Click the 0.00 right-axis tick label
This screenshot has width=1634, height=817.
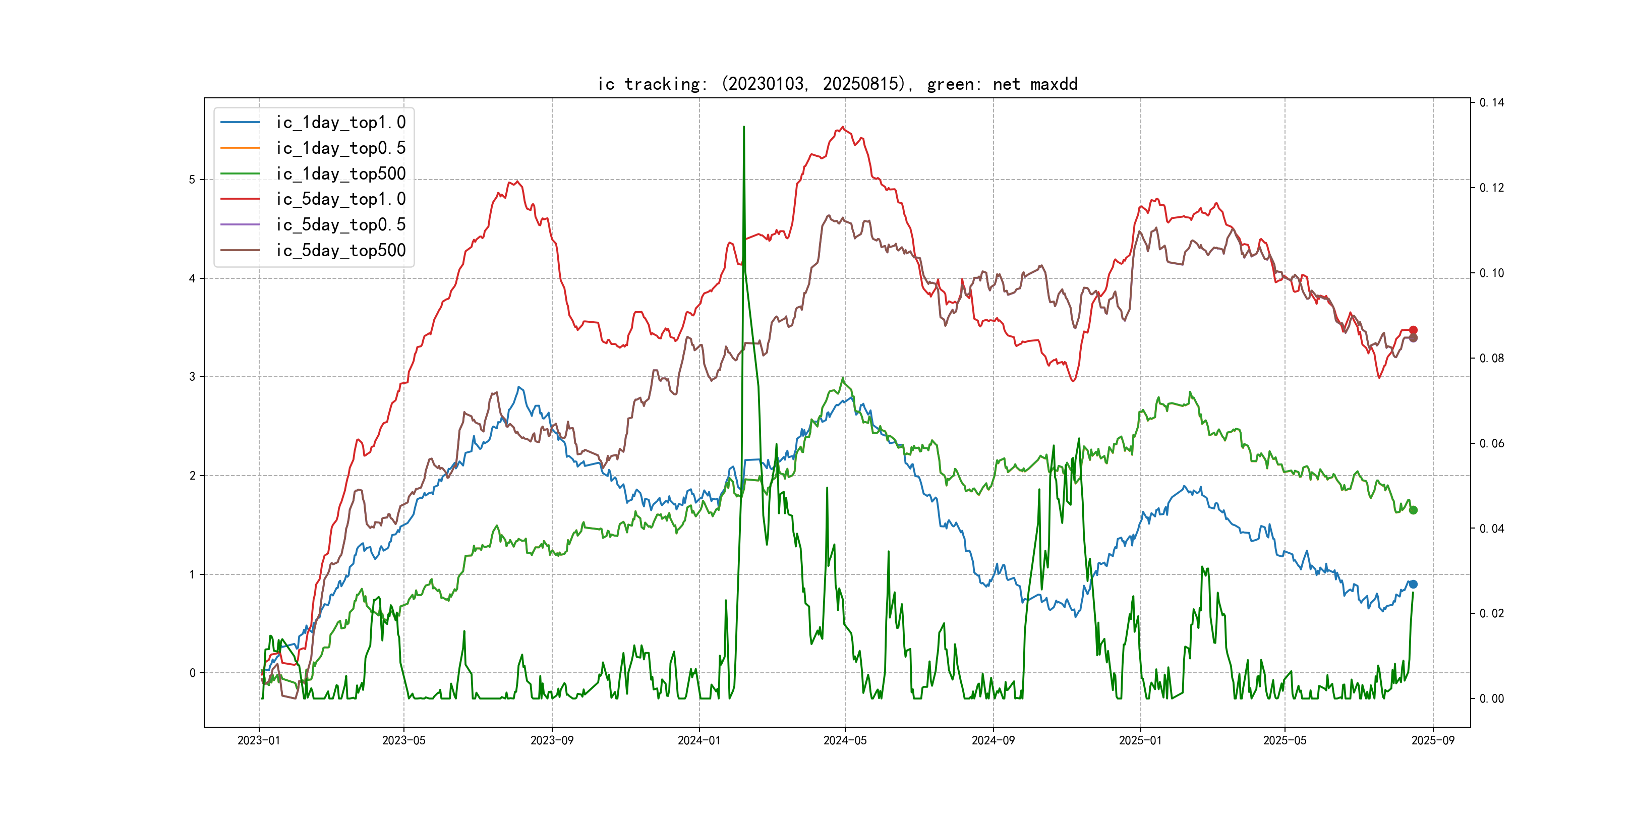pyautogui.click(x=1491, y=699)
